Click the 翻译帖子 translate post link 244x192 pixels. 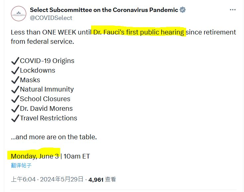pyautogui.click(x=21, y=165)
